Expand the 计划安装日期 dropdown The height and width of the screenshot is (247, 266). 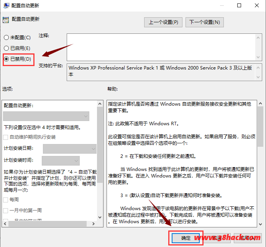click(70, 149)
